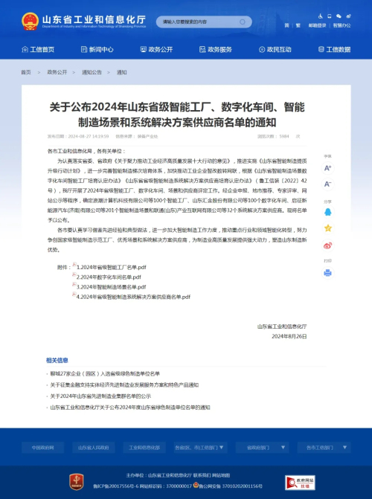Click the site title 山东省工业和信息化厅
Image resolution: width=372 pixels, height=499 pixels.
94,20
